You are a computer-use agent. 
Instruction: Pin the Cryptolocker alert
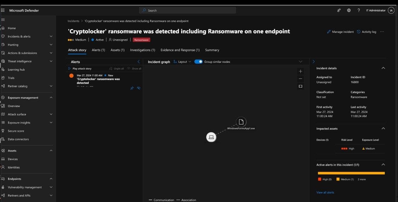click(x=132, y=88)
